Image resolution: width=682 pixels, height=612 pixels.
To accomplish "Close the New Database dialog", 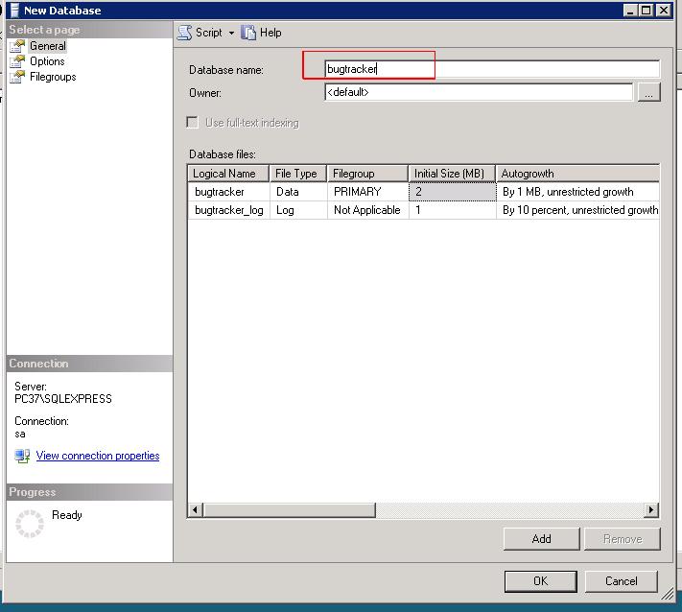I will (664, 10).
